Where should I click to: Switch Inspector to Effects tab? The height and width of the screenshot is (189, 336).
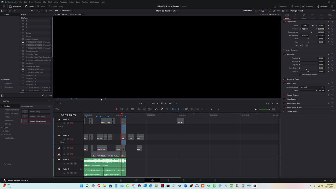tap(304, 17)
